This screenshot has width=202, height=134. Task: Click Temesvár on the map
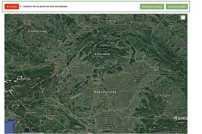(x=129, y=117)
